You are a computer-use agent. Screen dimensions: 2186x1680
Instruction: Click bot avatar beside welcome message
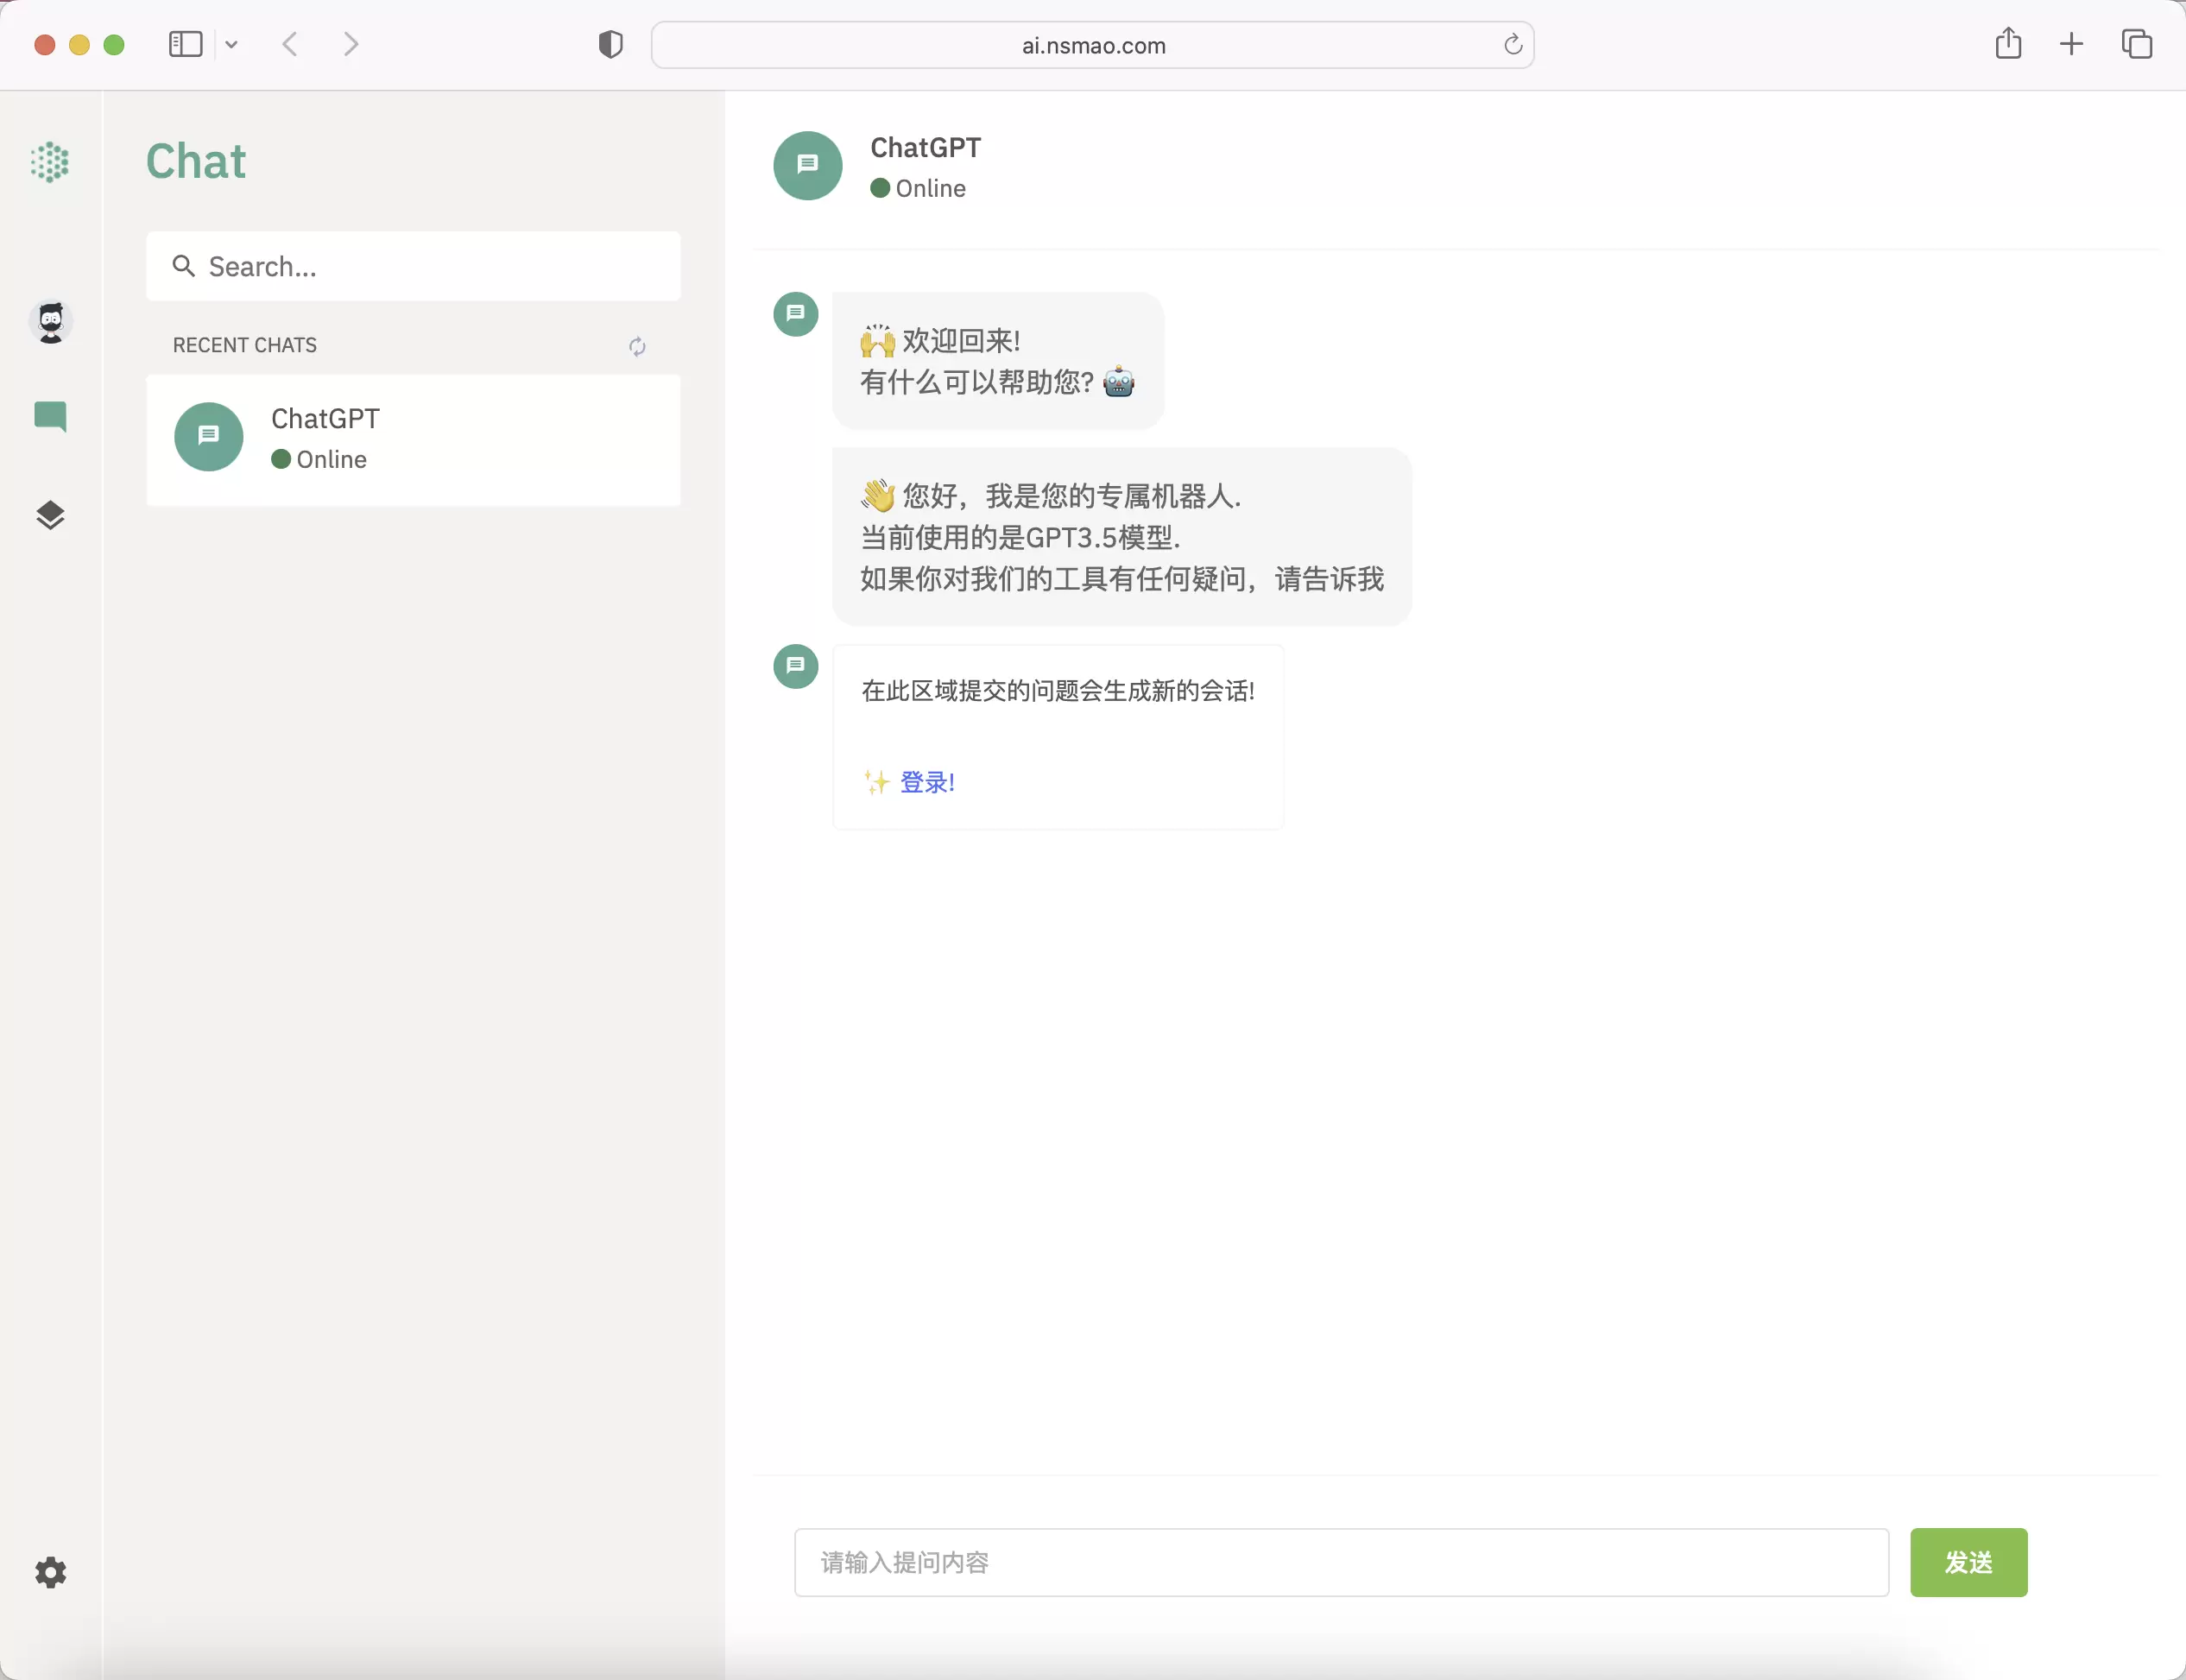coord(796,314)
